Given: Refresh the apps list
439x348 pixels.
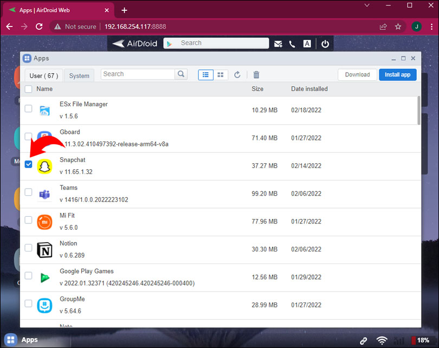Looking at the screenshot, I should point(237,75).
